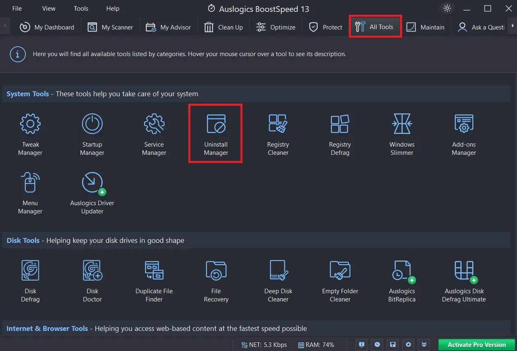This screenshot has width=517, height=351.
Task: Get Auslogics Driver Updater
Action: pos(92,194)
